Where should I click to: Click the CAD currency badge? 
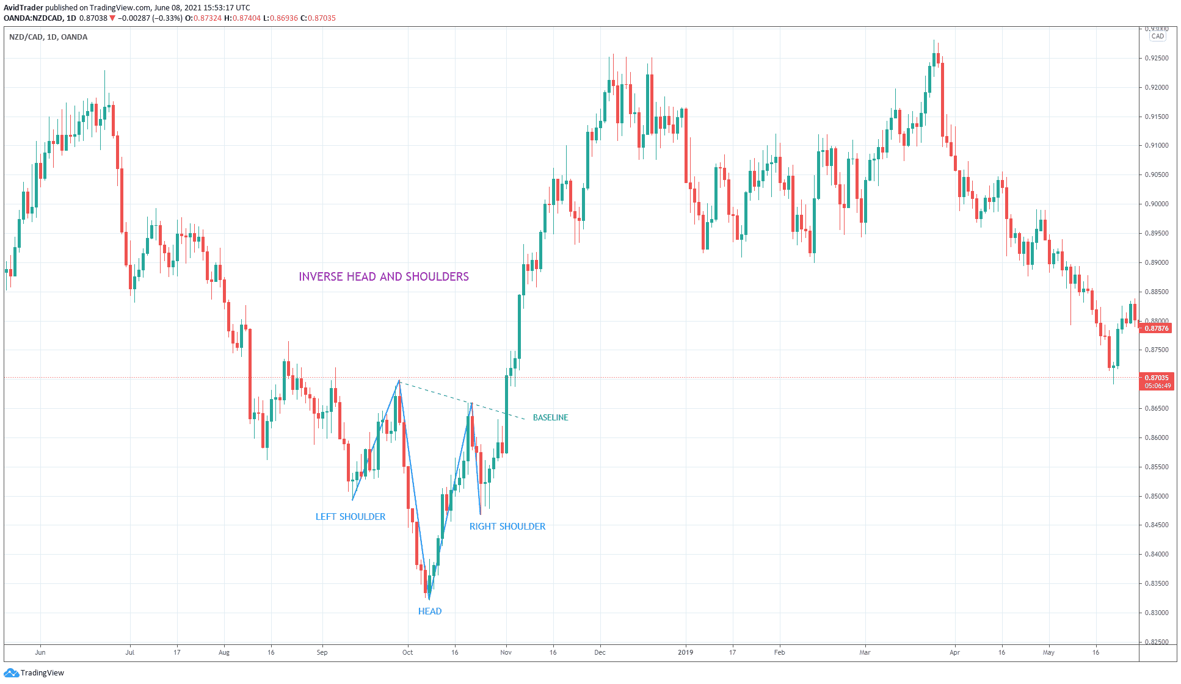(x=1158, y=37)
